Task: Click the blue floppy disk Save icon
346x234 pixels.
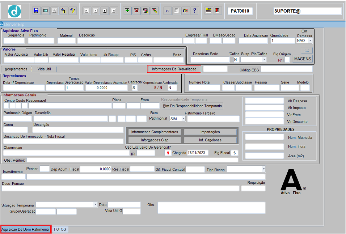Action: click(37, 10)
